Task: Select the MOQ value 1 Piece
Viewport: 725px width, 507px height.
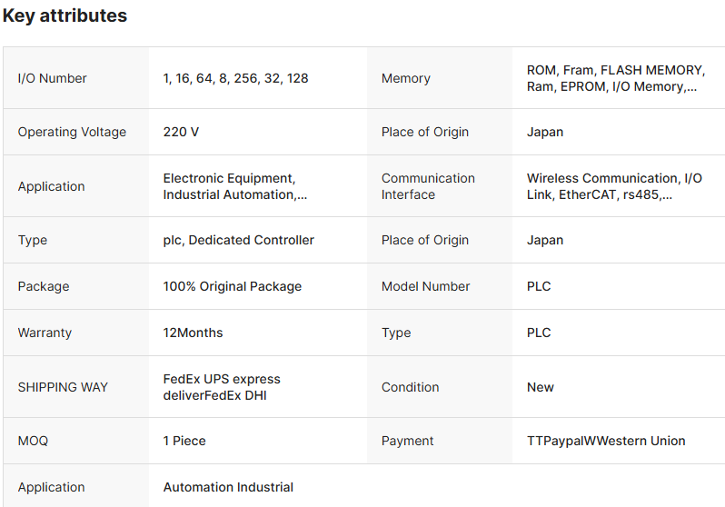Action: (184, 441)
